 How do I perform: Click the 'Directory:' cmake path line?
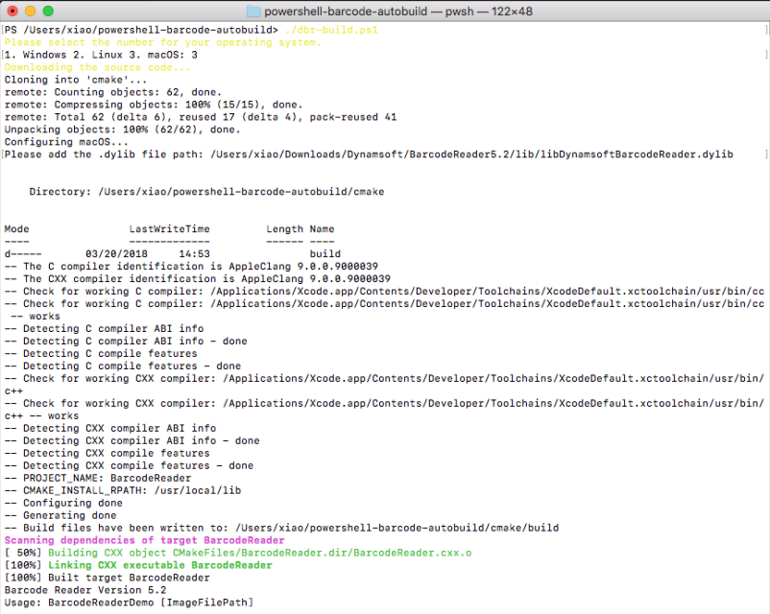click(206, 192)
